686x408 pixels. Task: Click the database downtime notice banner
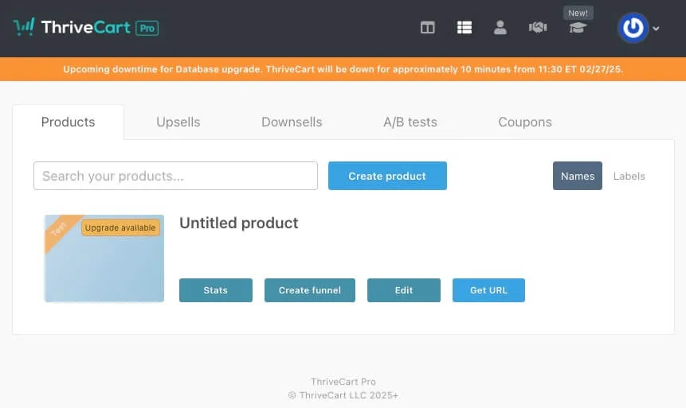click(343, 69)
